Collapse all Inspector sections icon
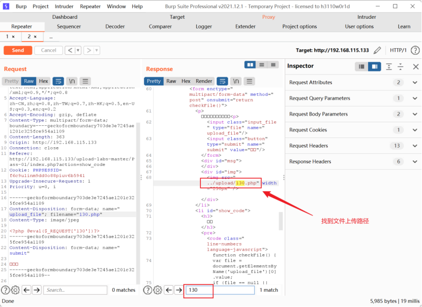The height and width of the screenshot is (307, 422). [x=401, y=66]
